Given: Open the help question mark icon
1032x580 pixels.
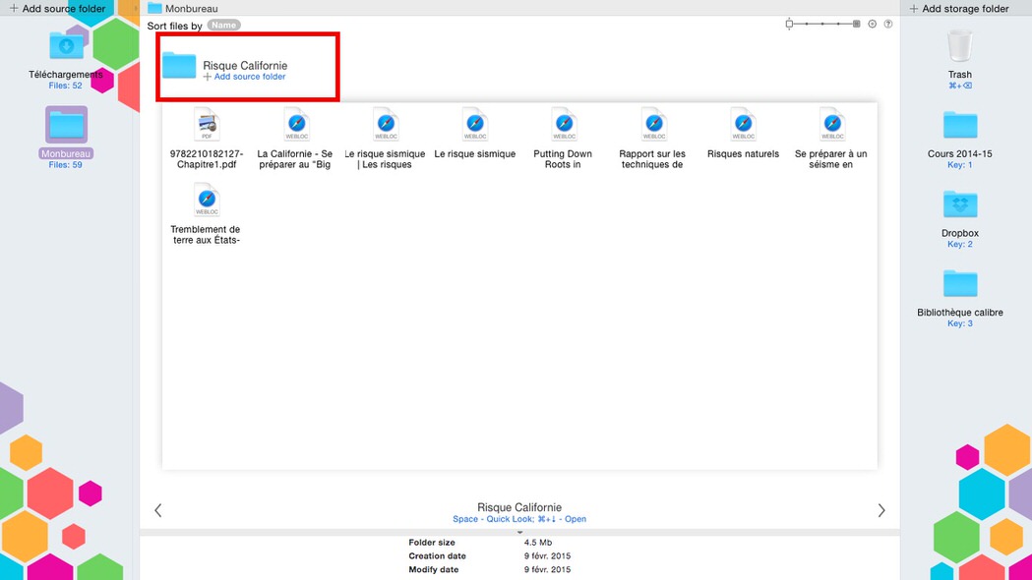Looking at the screenshot, I should (x=887, y=24).
